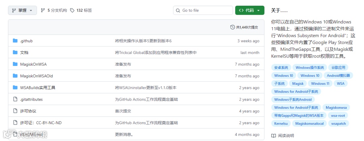
Task: Click the magnifier icon in Go to file
Action: 178,10
